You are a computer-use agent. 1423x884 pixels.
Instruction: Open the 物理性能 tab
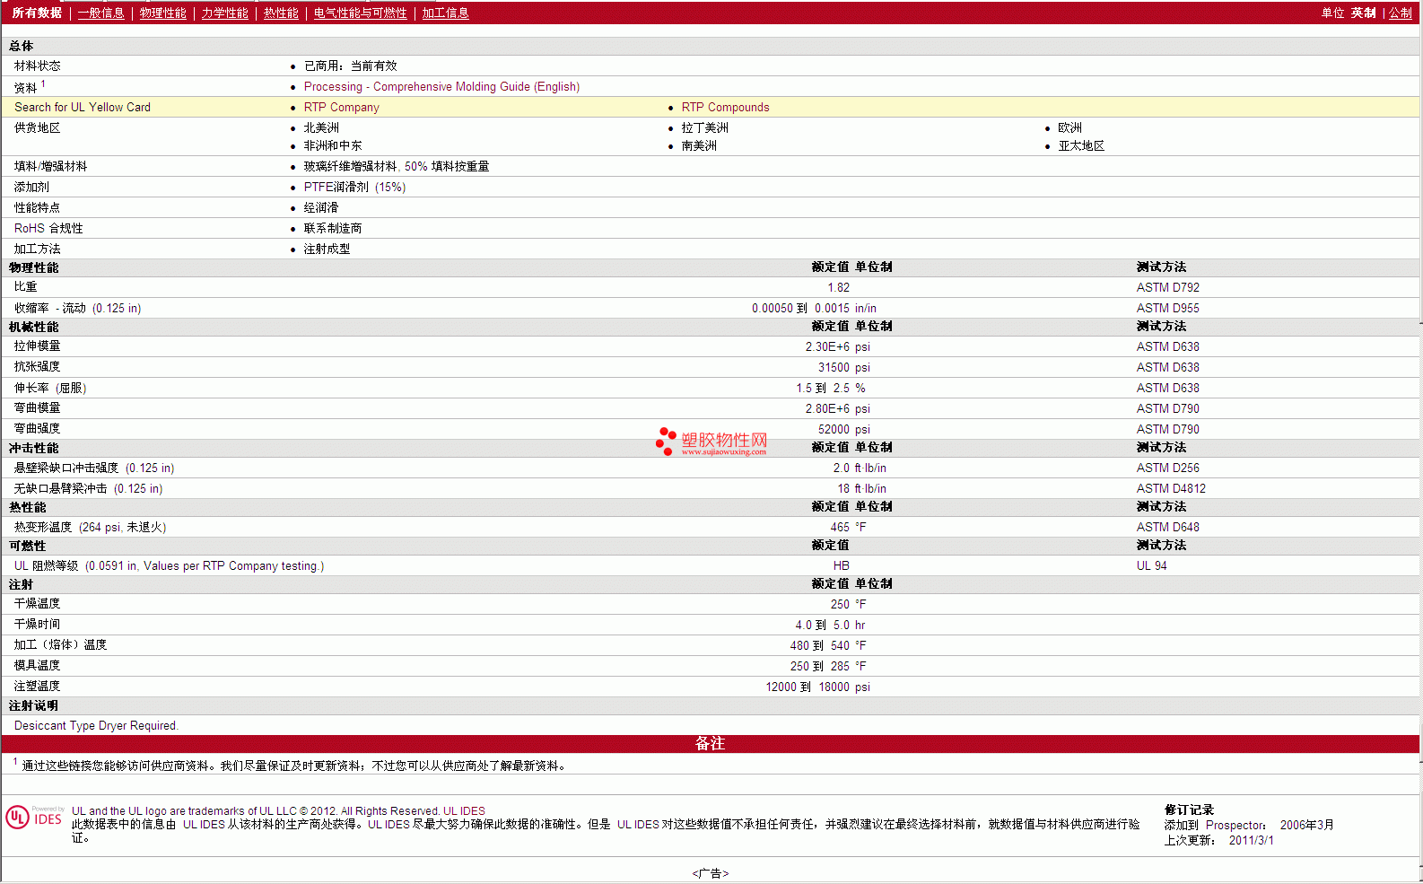point(162,13)
